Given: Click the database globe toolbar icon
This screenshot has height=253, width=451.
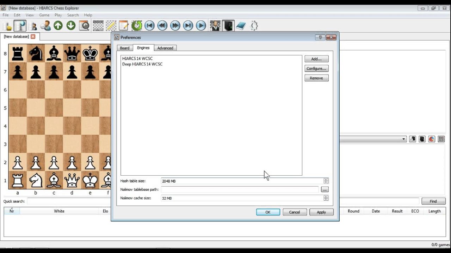Looking at the screenshot, I should pos(20,26).
